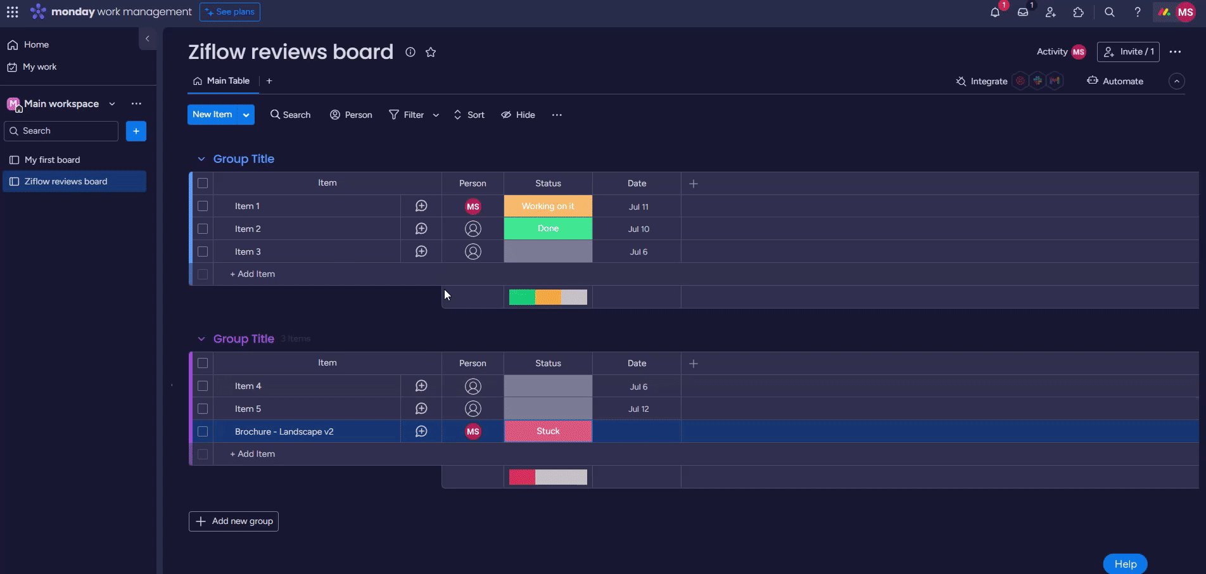Open the Main workspace dropdown
The width and height of the screenshot is (1206, 574).
click(x=112, y=104)
